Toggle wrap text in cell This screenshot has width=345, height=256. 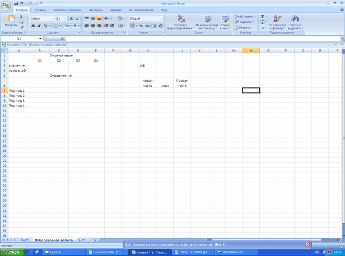click(120, 18)
